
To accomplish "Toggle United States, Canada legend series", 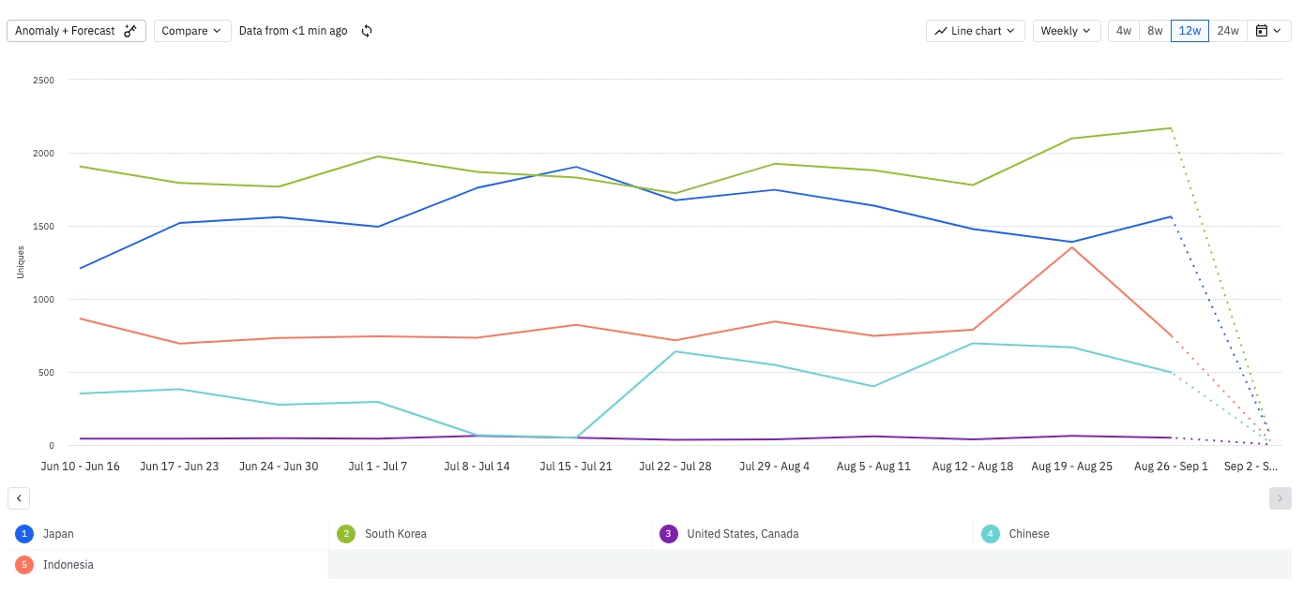I will click(742, 534).
